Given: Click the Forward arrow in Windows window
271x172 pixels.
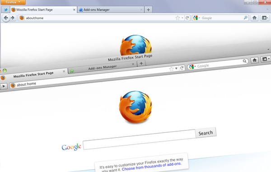Looking at the screenshot, I should pos(13,18).
